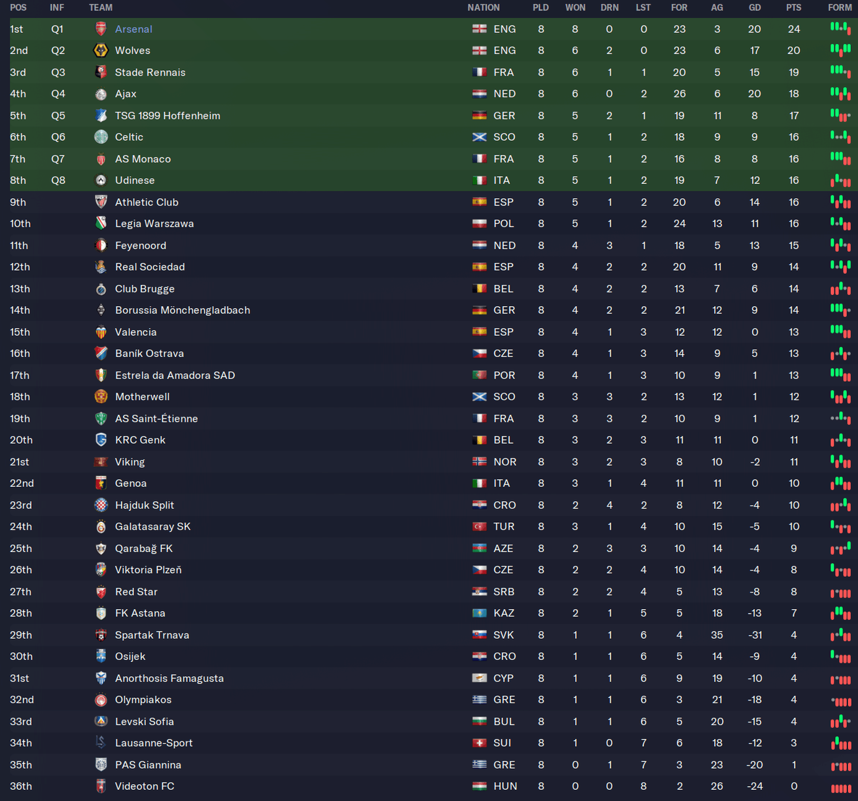Viewport: 858px width, 801px height.
Task: Click the Kazakhstan flag for FK Astana
Action: click(x=479, y=613)
